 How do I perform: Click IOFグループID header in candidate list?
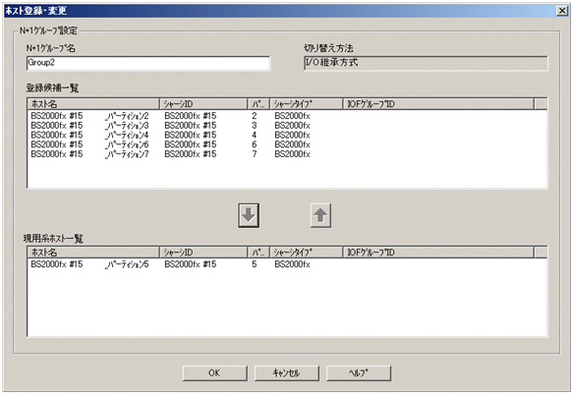coord(438,104)
